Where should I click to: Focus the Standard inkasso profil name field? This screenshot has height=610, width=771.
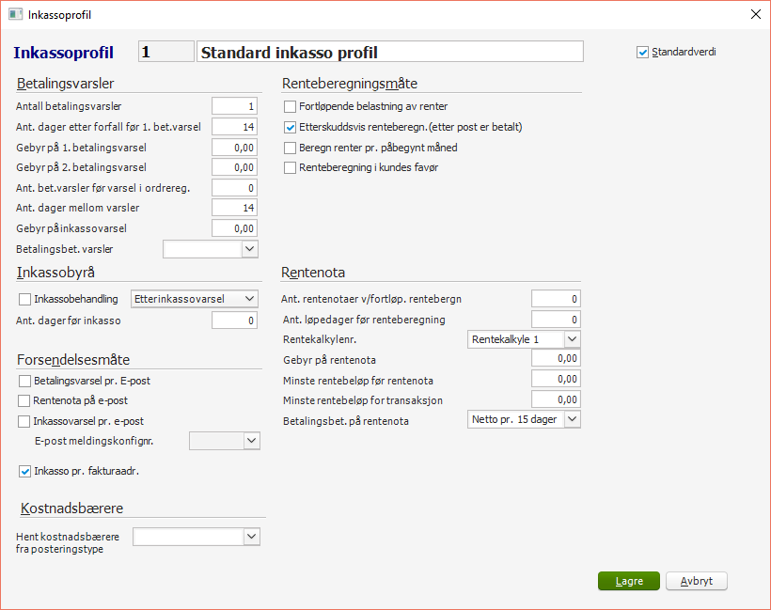point(391,52)
